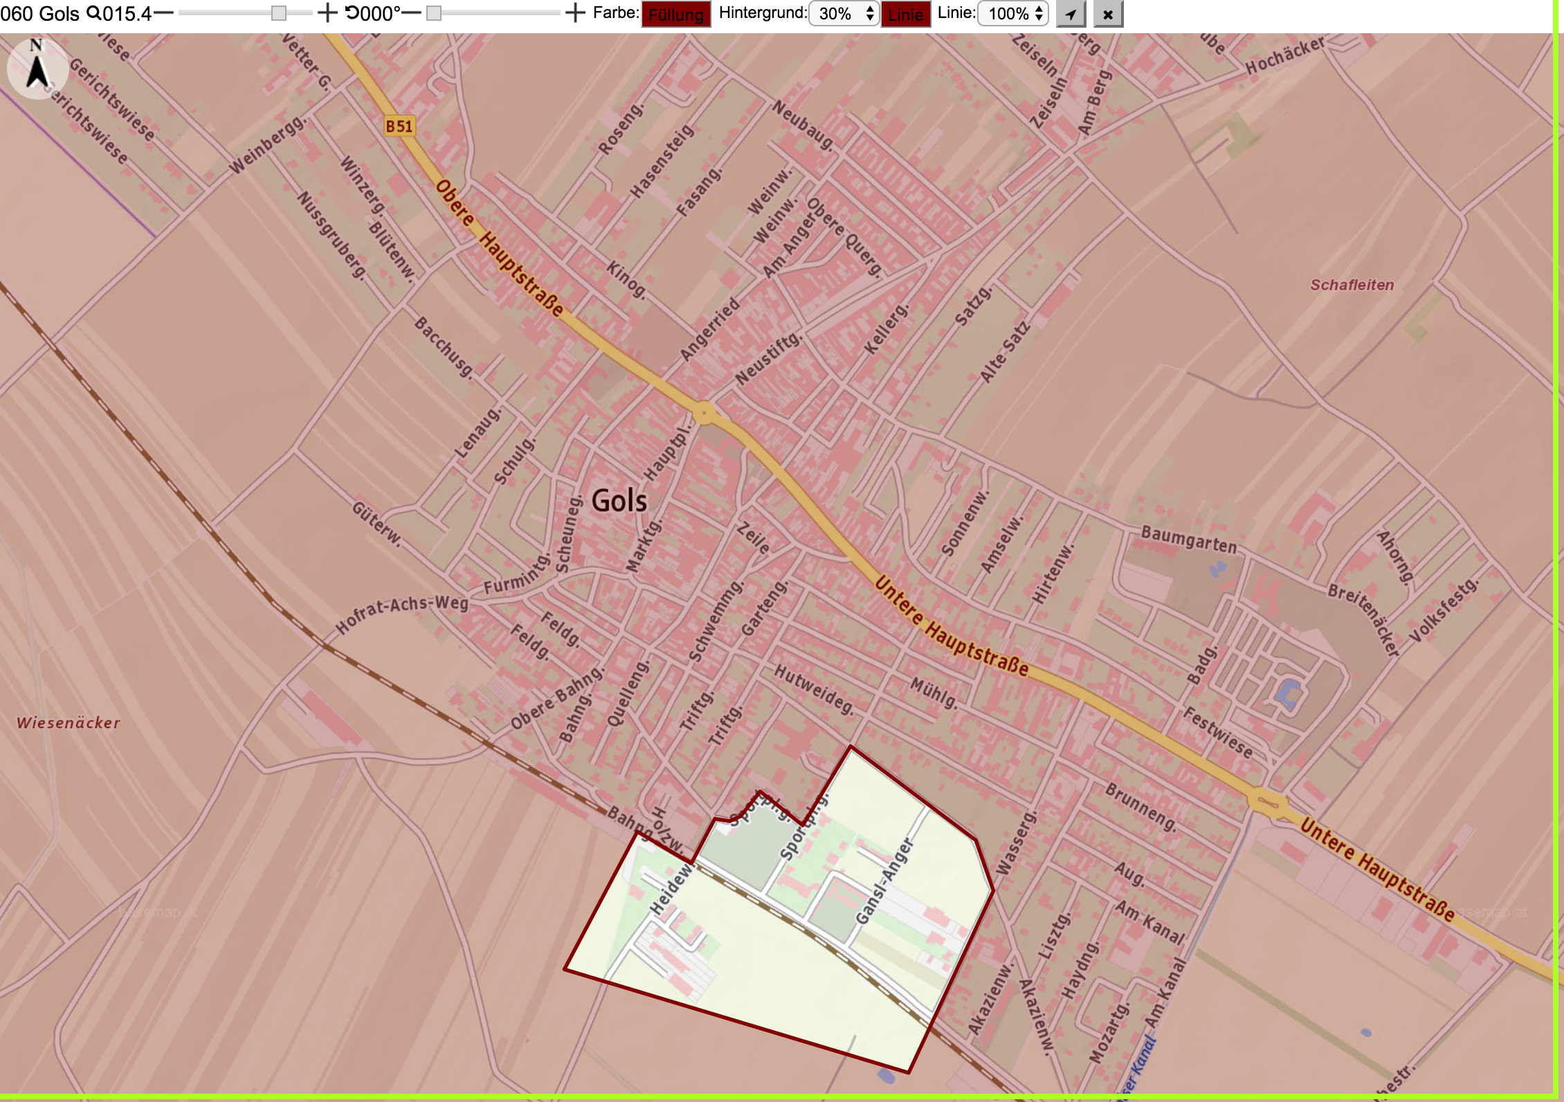Click the B51 road sign on the map
The image size is (1564, 1102).
point(399,126)
